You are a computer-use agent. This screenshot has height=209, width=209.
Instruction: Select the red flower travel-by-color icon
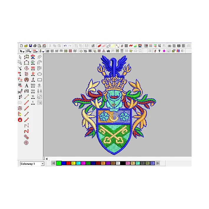pyautogui.click(x=33, y=57)
